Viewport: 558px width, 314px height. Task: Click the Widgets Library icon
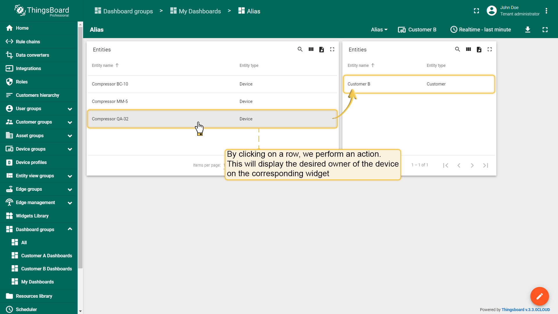pos(9,216)
